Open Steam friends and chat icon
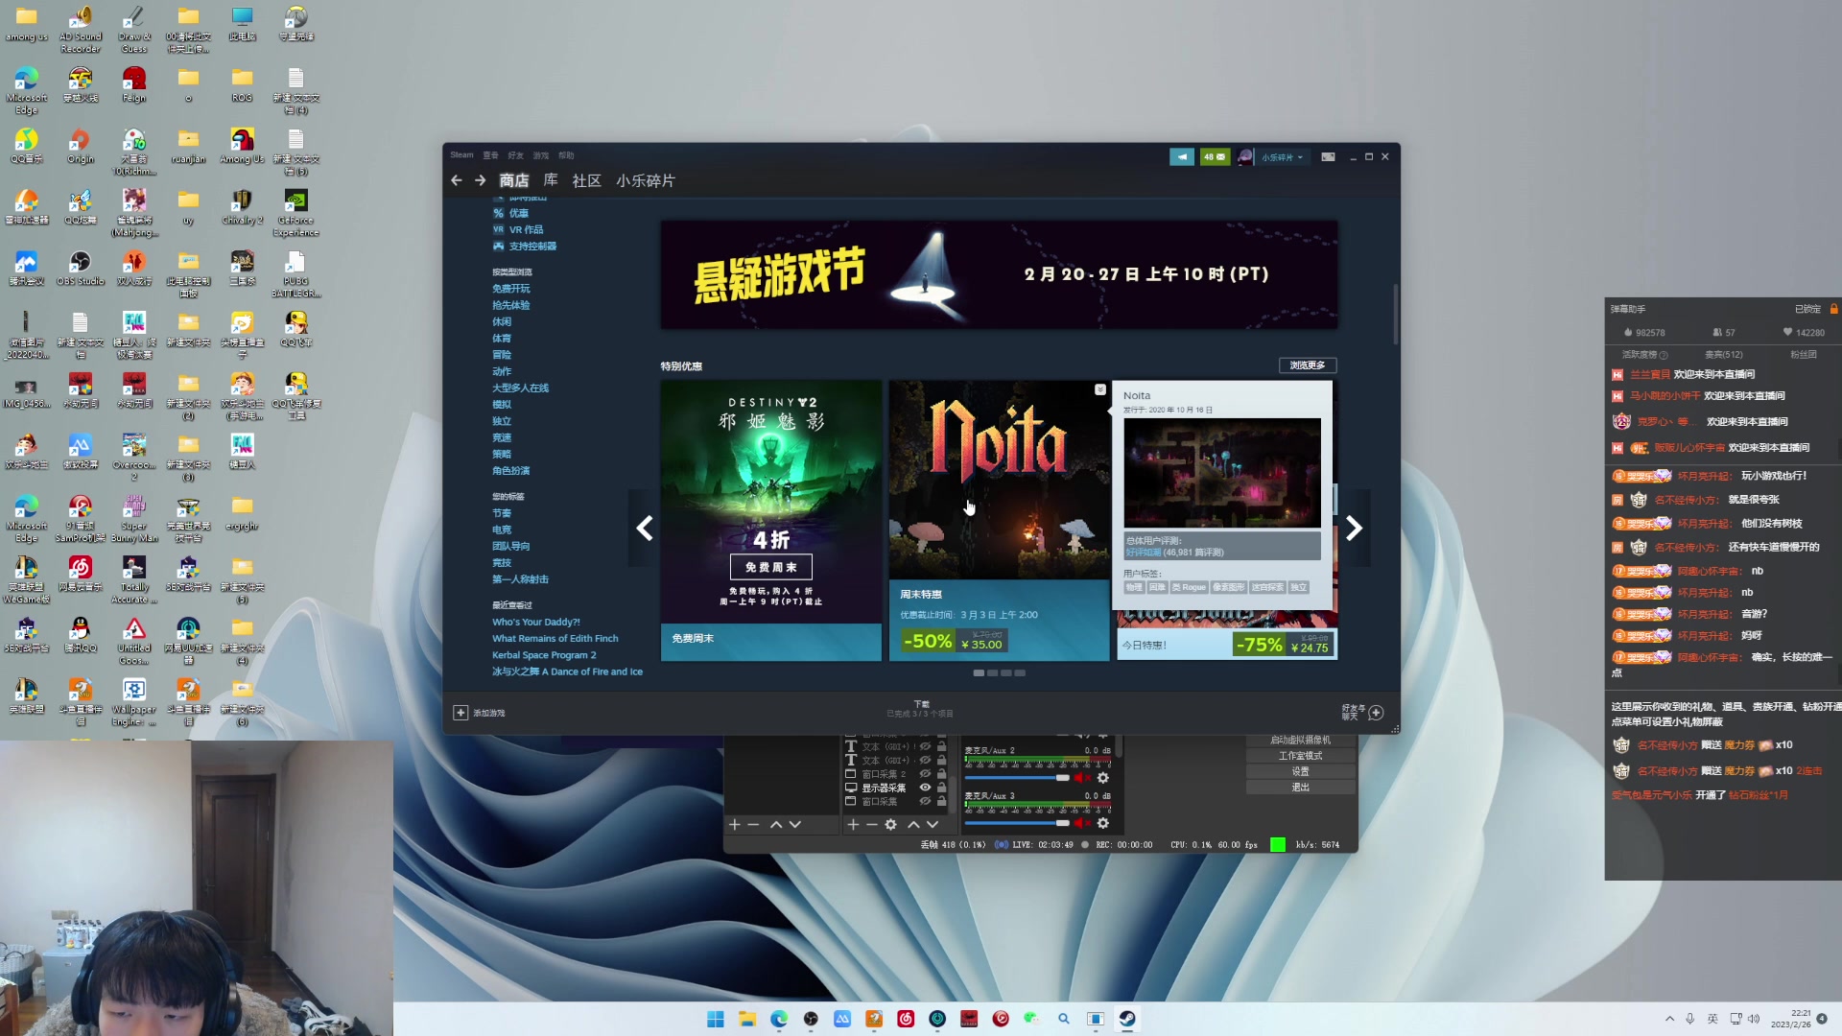 1376,713
